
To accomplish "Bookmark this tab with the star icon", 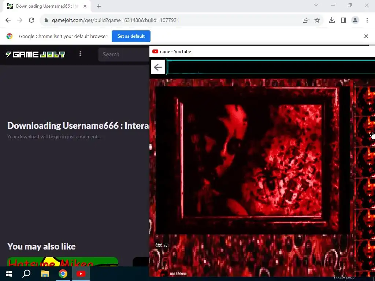I will 317,20.
